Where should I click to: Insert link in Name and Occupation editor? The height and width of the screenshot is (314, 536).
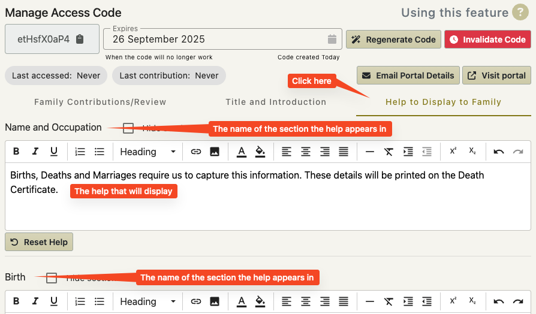click(x=195, y=152)
